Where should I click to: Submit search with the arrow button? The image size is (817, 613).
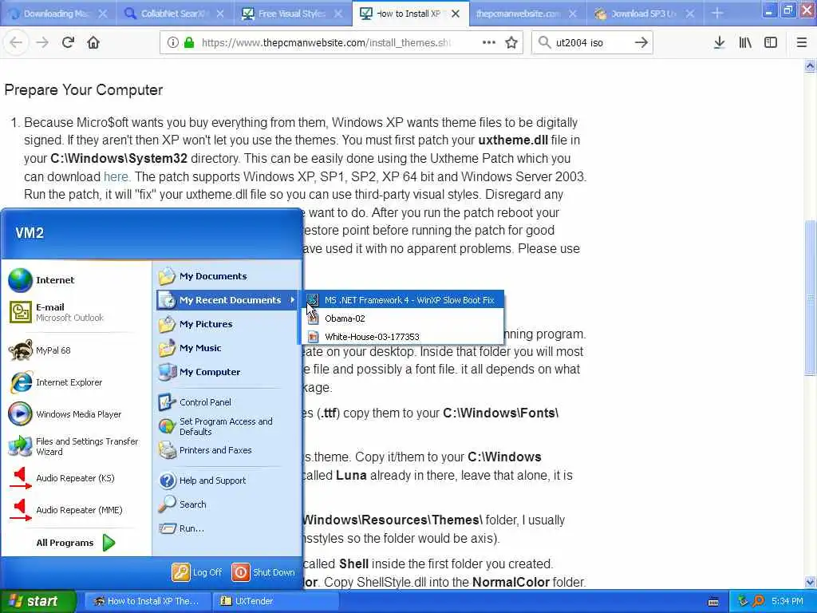point(641,42)
